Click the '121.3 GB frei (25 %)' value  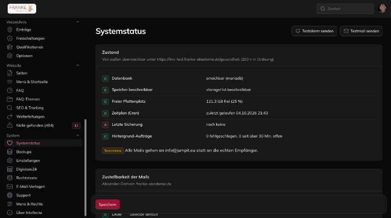(x=224, y=101)
